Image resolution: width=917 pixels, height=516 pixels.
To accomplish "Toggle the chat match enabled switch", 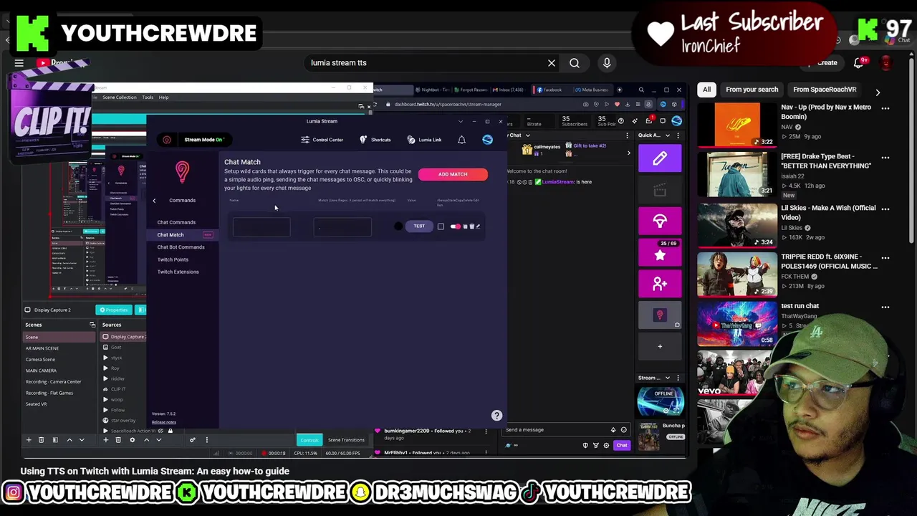I will (455, 226).
